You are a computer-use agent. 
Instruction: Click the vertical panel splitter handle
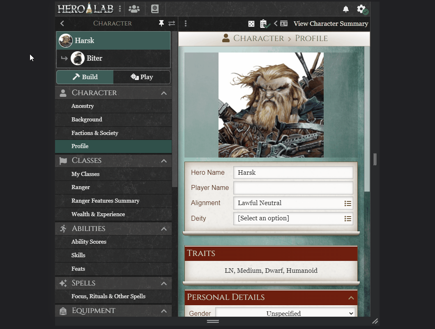(375, 160)
